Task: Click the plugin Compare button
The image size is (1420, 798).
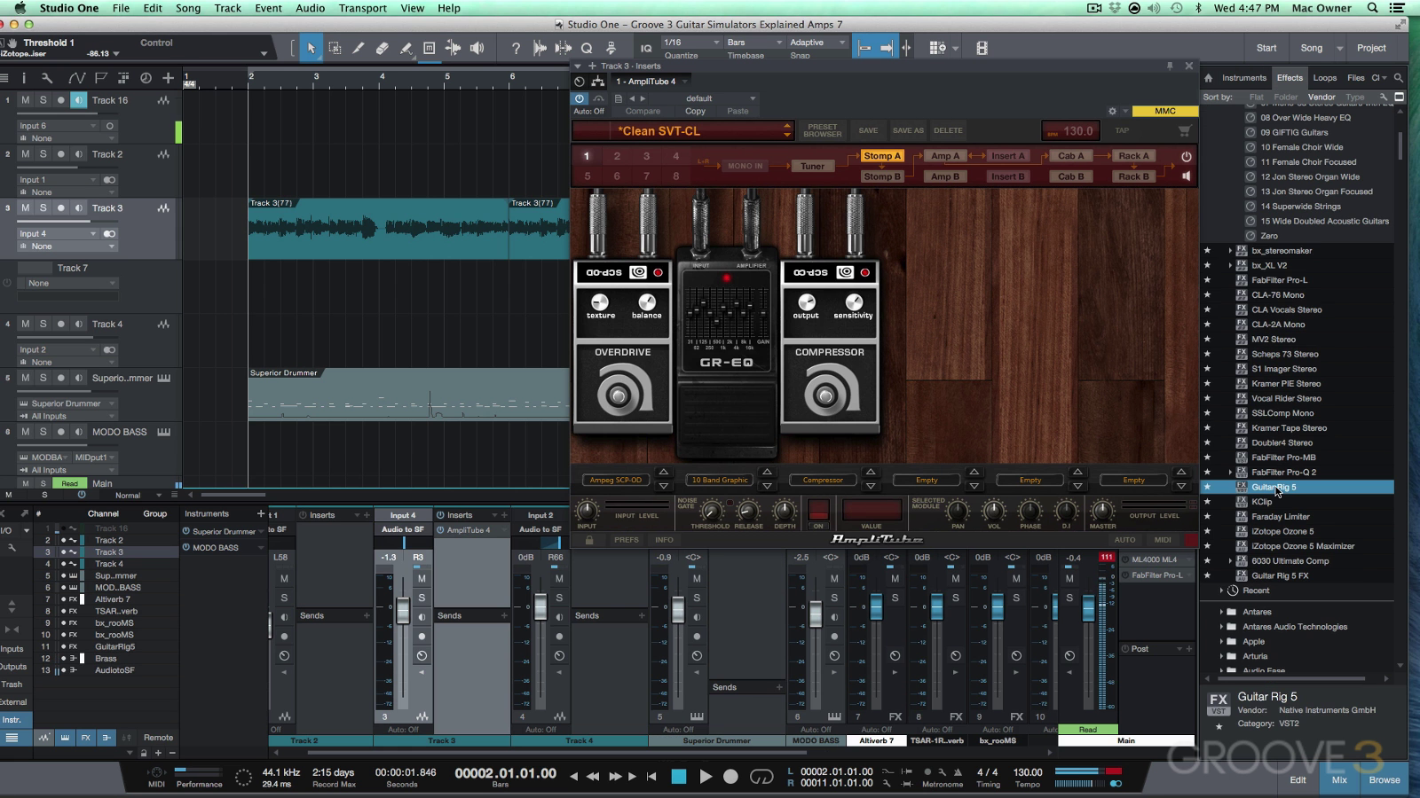Action: pyautogui.click(x=643, y=112)
